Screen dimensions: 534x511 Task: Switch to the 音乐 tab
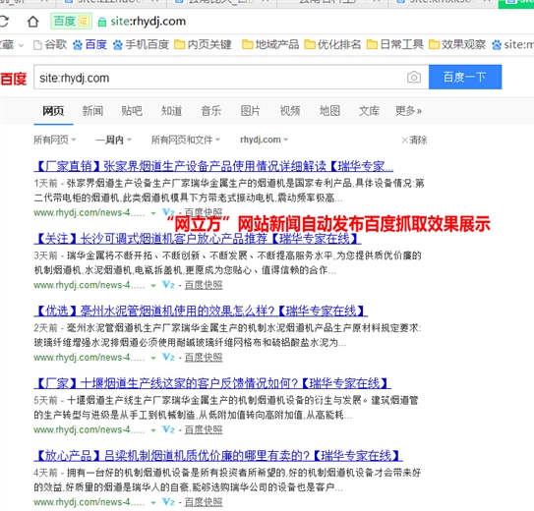tap(210, 111)
